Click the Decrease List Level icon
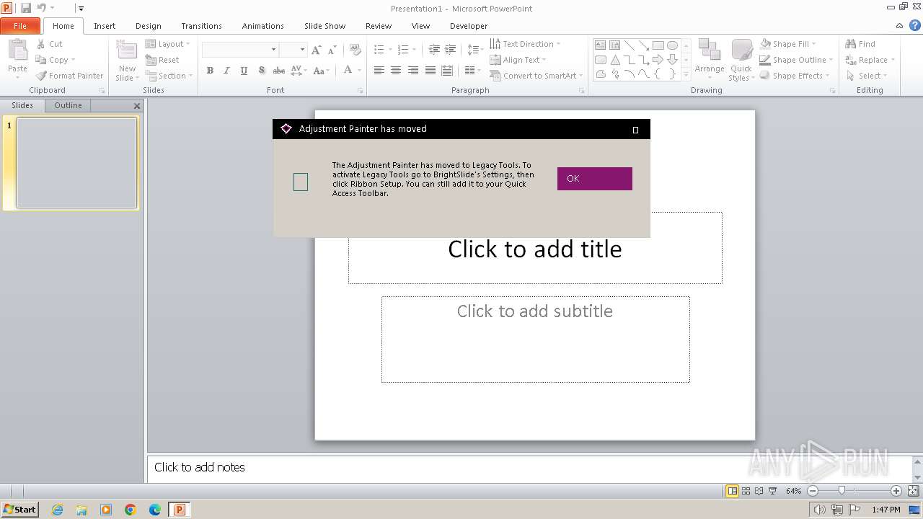The height and width of the screenshot is (519, 923). [x=433, y=50]
